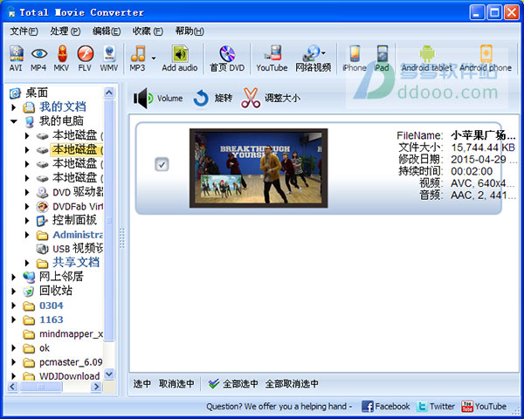Click the Add audio icon
The image size is (524, 419).
pyautogui.click(x=180, y=54)
